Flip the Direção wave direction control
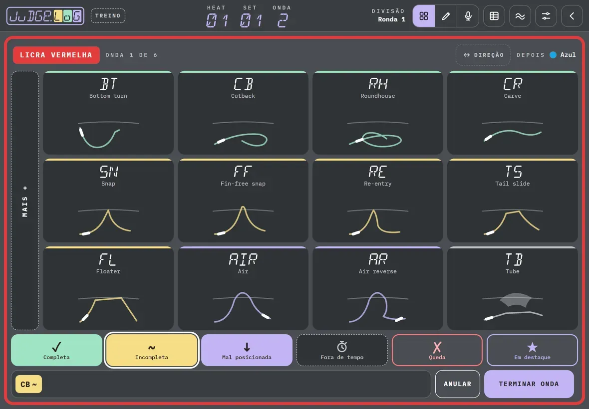 [483, 55]
